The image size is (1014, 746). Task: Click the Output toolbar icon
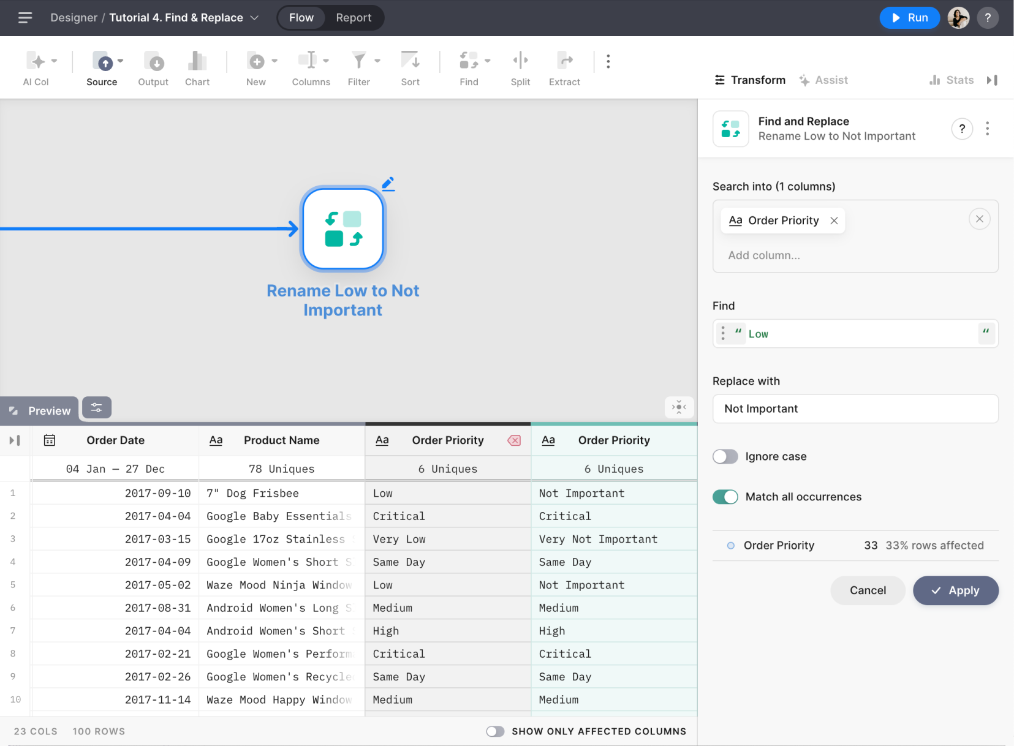coord(153,61)
